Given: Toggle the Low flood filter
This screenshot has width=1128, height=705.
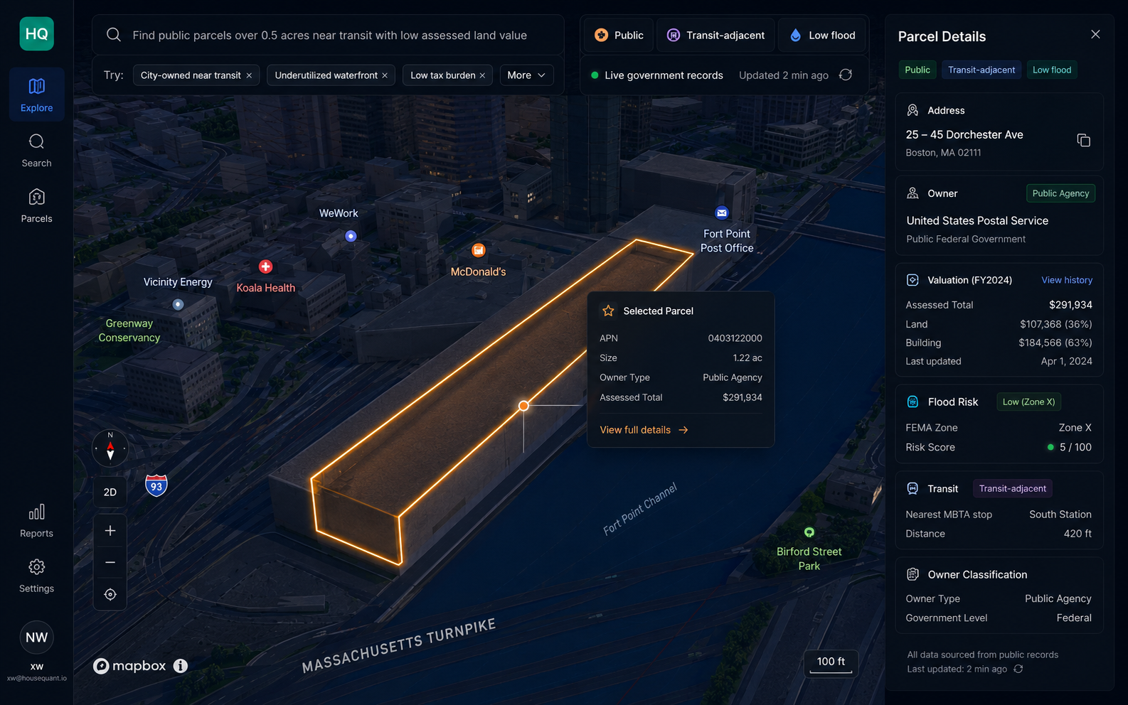Looking at the screenshot, I should tap(822, 35).
